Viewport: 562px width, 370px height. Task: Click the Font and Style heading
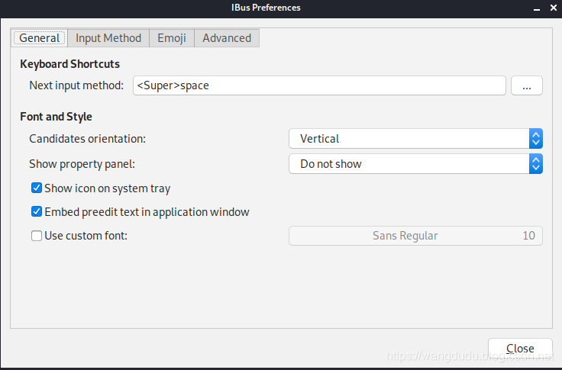[x=56, y=117]
